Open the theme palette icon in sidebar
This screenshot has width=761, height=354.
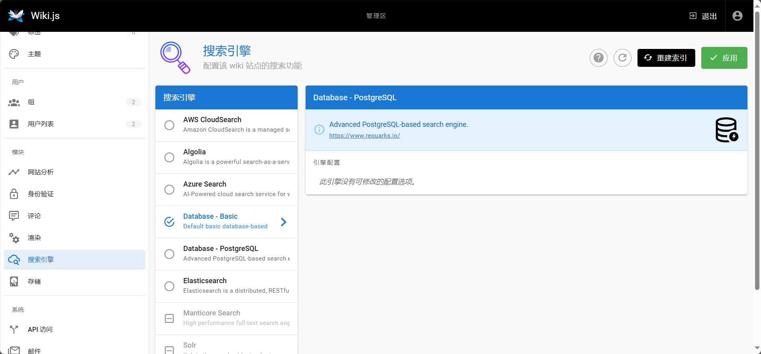[14, 54]
